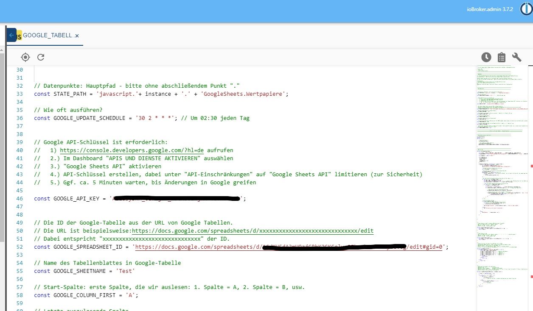The height and width of the screenshot is (311, 533).
Task: Click the "Name des Tabellenblattes" comment line
Action: (107, 263)
